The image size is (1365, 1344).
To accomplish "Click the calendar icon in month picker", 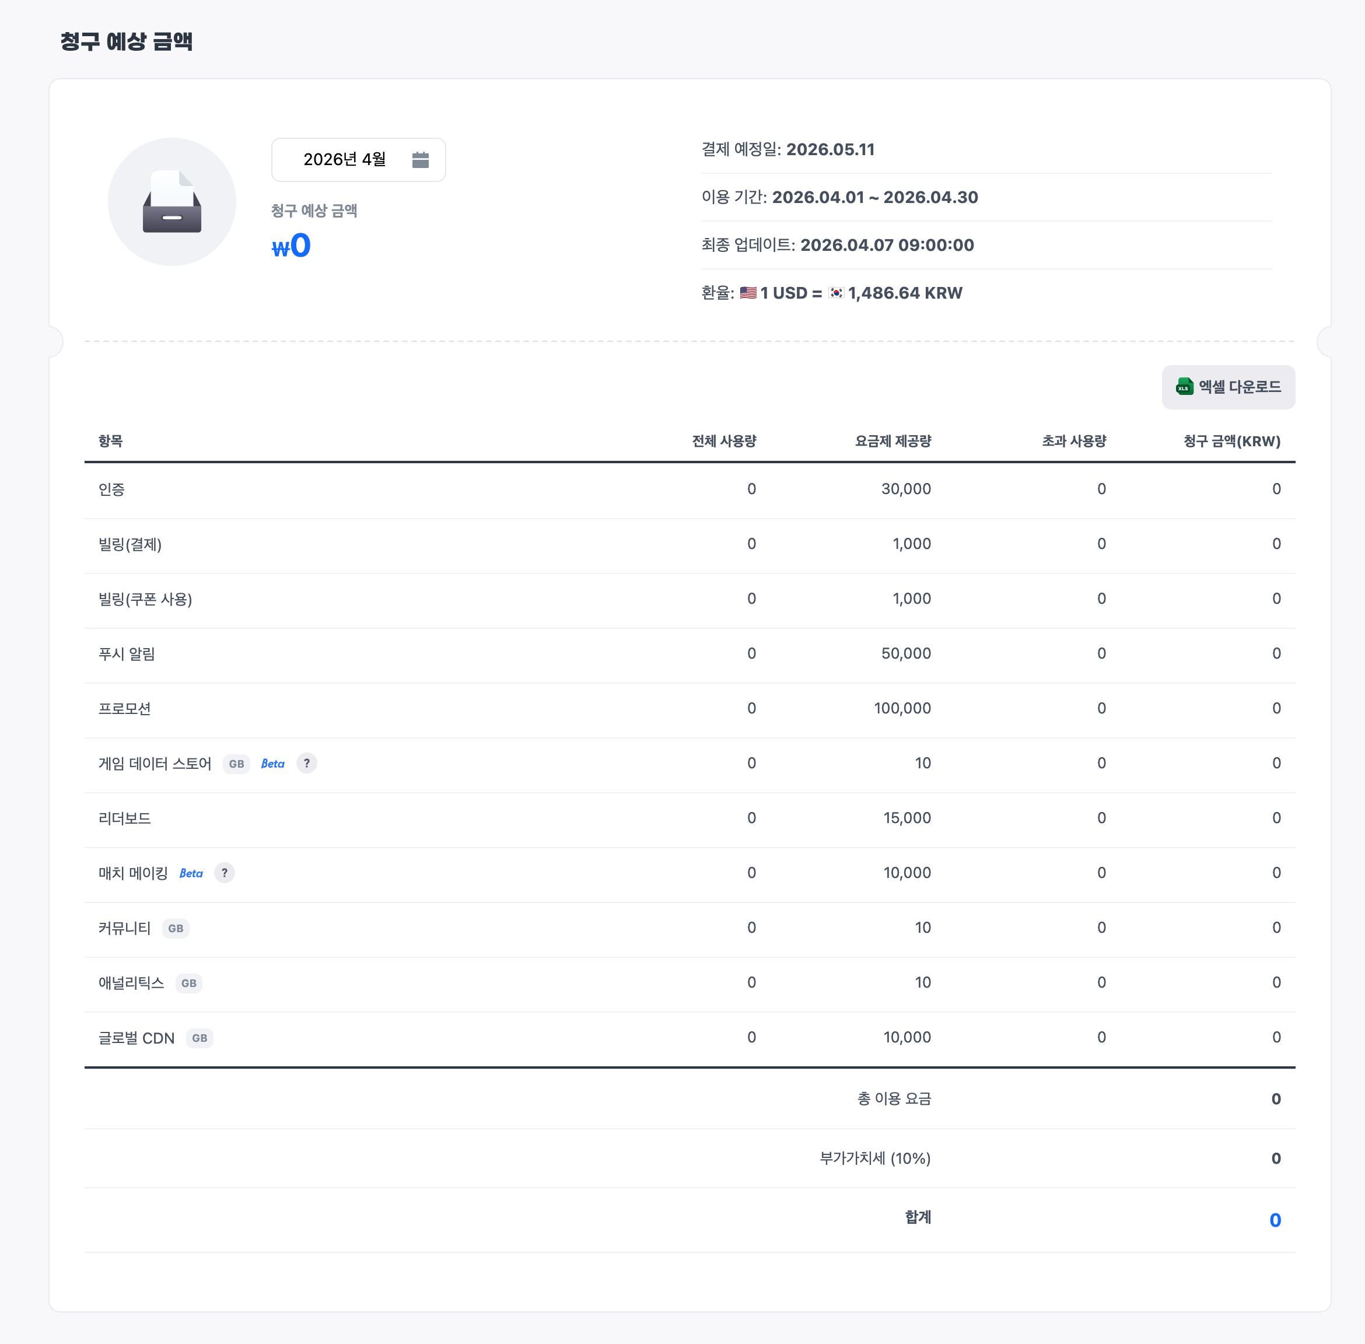I will click(x=420, y=159).
